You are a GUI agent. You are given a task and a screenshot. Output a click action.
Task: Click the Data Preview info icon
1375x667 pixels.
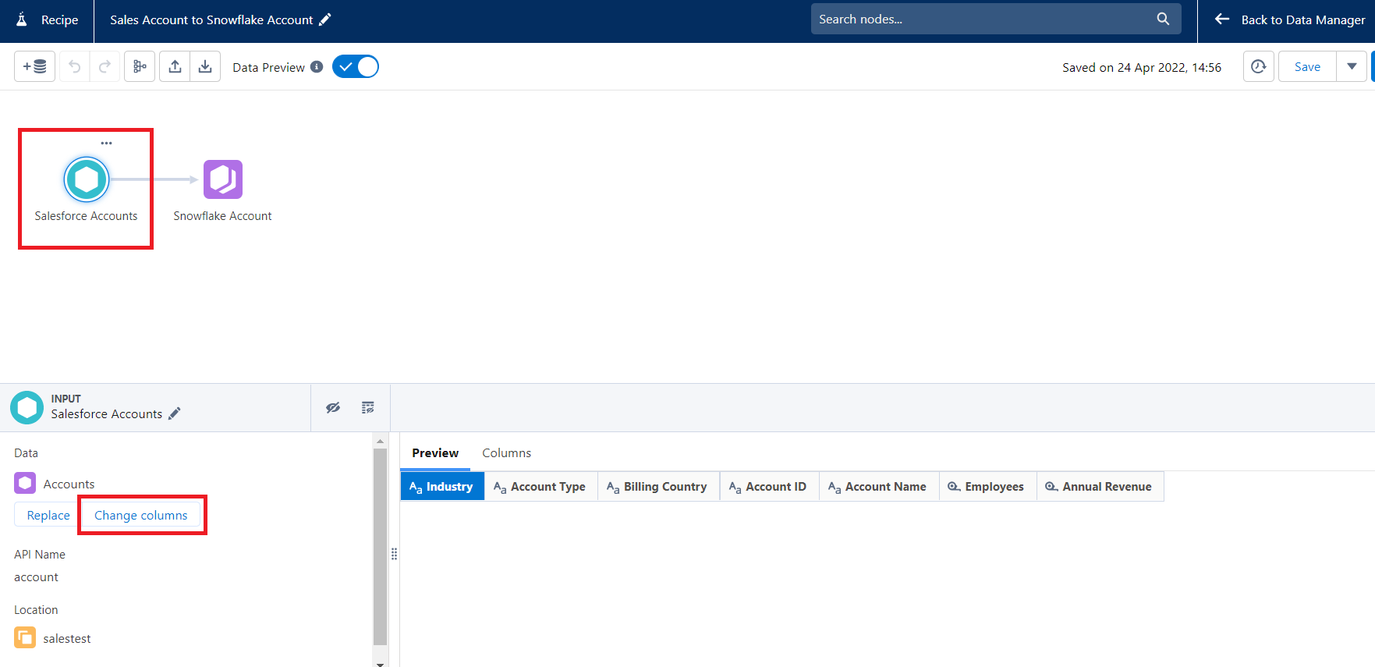[317, 67]
